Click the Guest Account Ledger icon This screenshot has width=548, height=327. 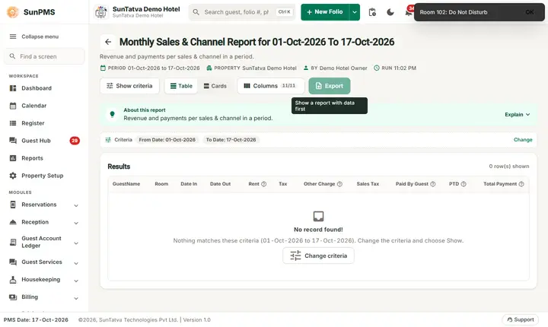[13, 242]
